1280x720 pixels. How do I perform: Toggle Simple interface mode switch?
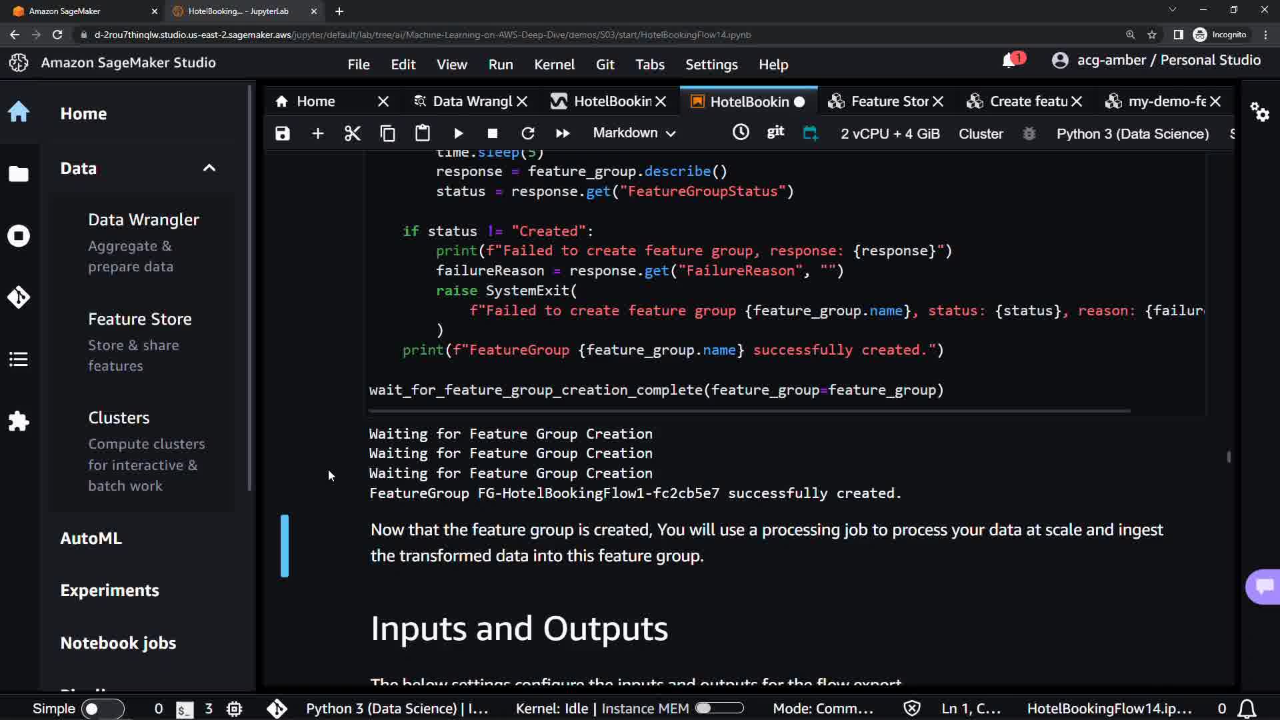(x=102, y=709)
